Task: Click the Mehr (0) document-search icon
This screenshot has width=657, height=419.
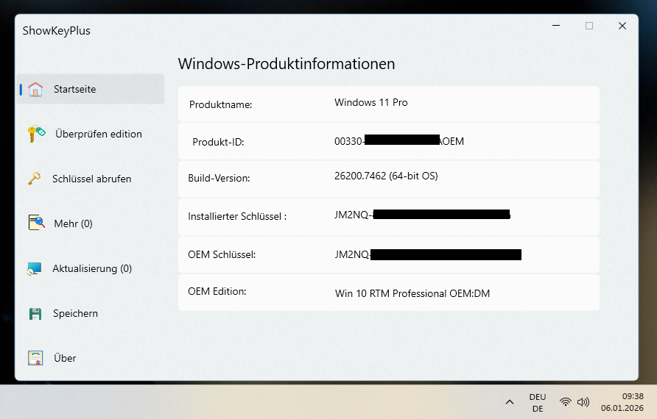Action: (x=36, y=223)
